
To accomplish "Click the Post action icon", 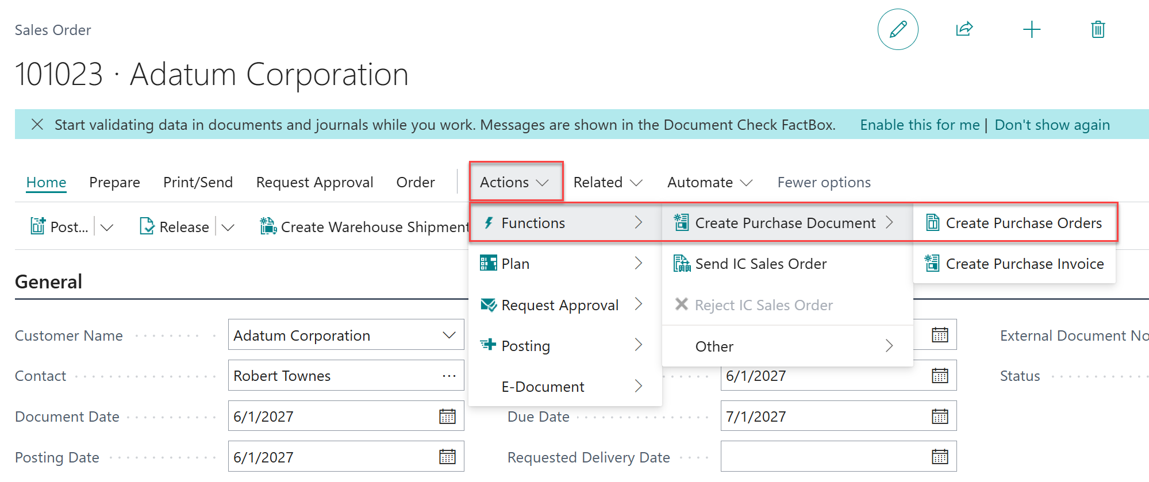I will click(x=38, y=226).
